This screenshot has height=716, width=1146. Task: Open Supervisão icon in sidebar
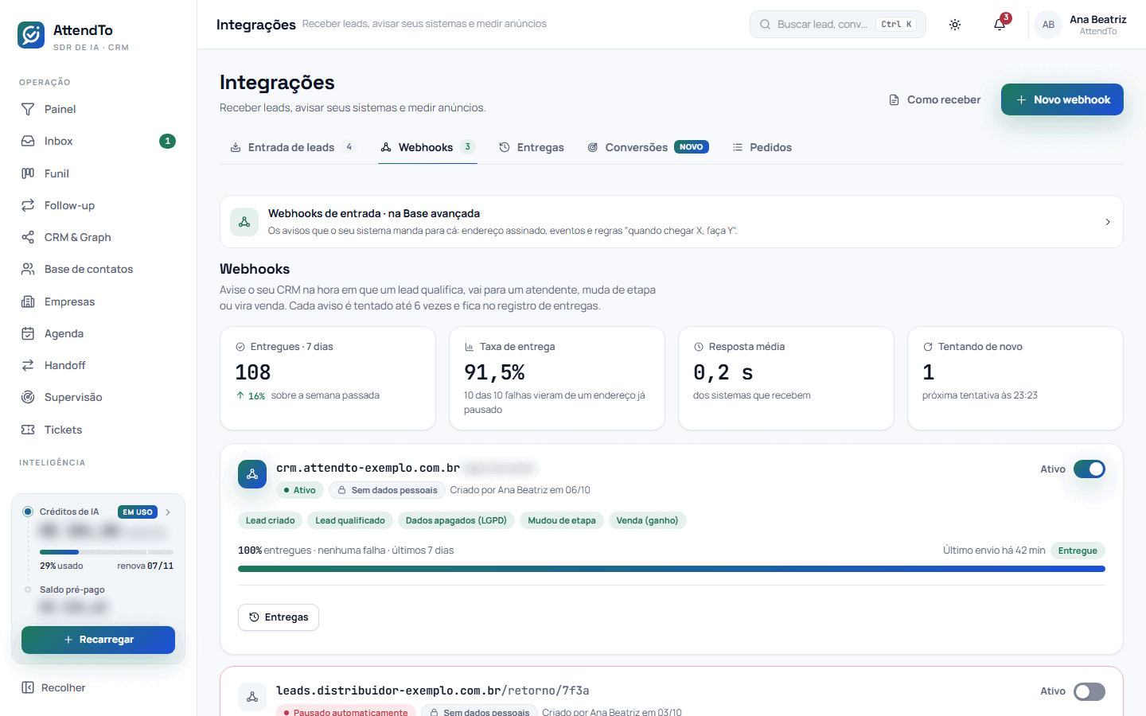pos(28,397)
